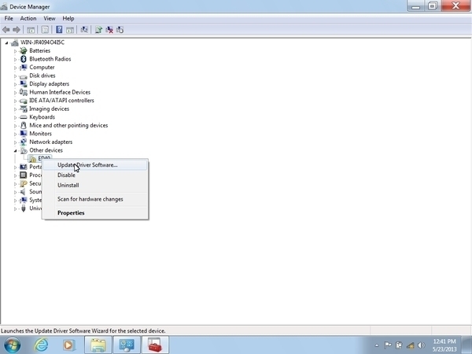This screenshot has height=354, width=472.
Task: Click the blue Help toolbar icon
Action: point(60,30)
